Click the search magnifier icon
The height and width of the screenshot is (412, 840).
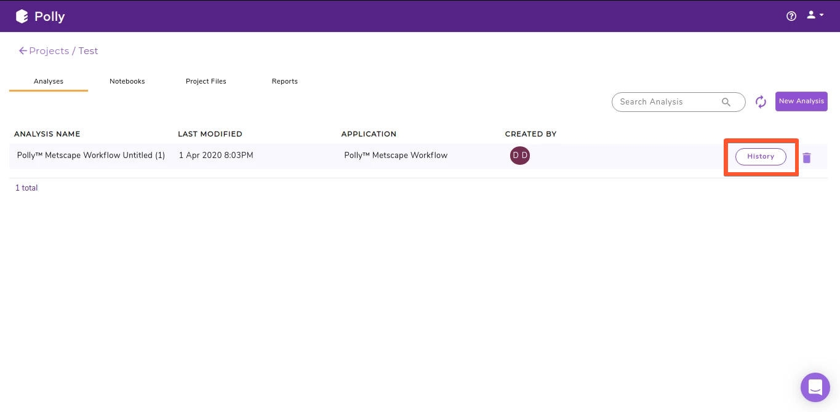click(x=726, y=102)
